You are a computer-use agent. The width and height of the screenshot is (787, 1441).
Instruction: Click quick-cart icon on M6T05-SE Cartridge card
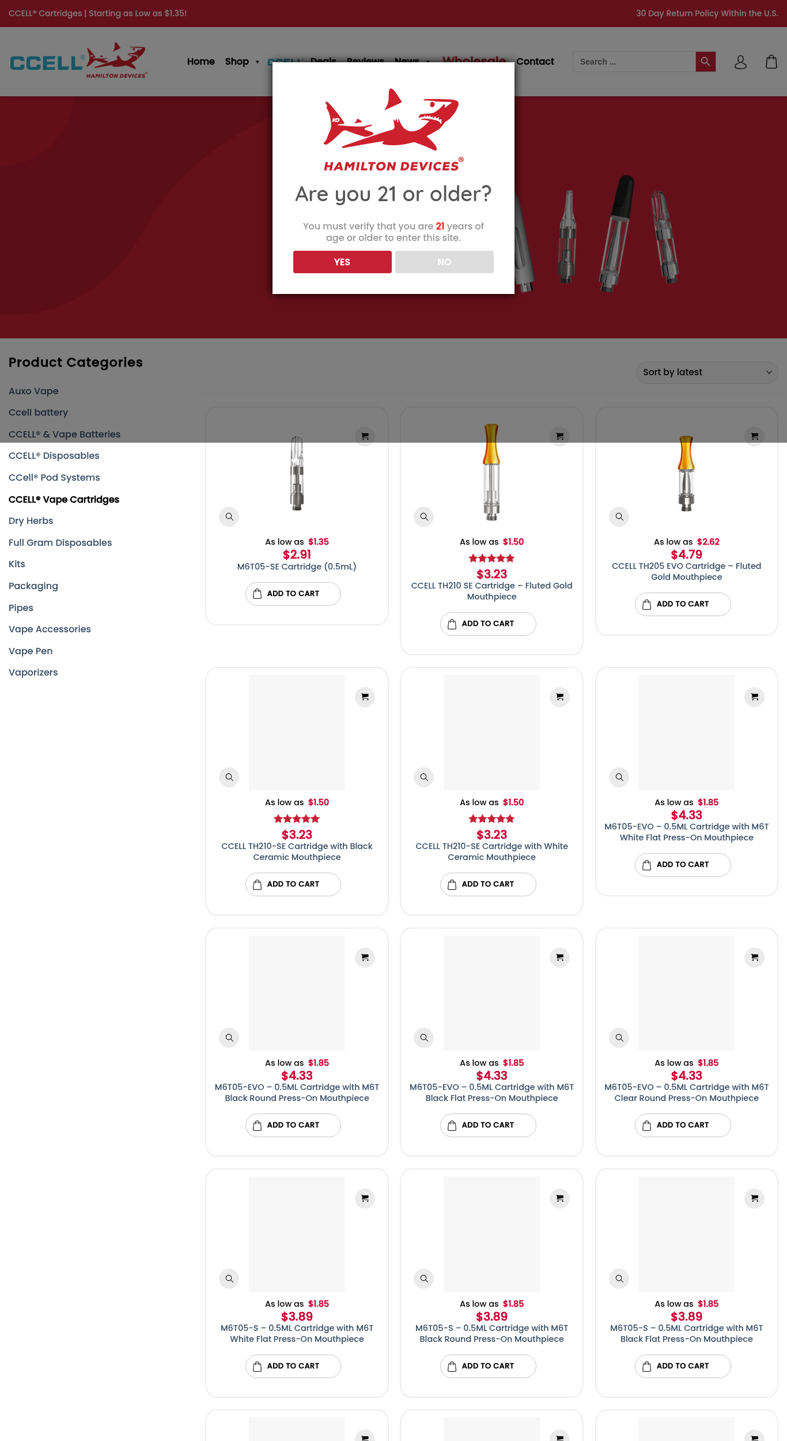365,436
